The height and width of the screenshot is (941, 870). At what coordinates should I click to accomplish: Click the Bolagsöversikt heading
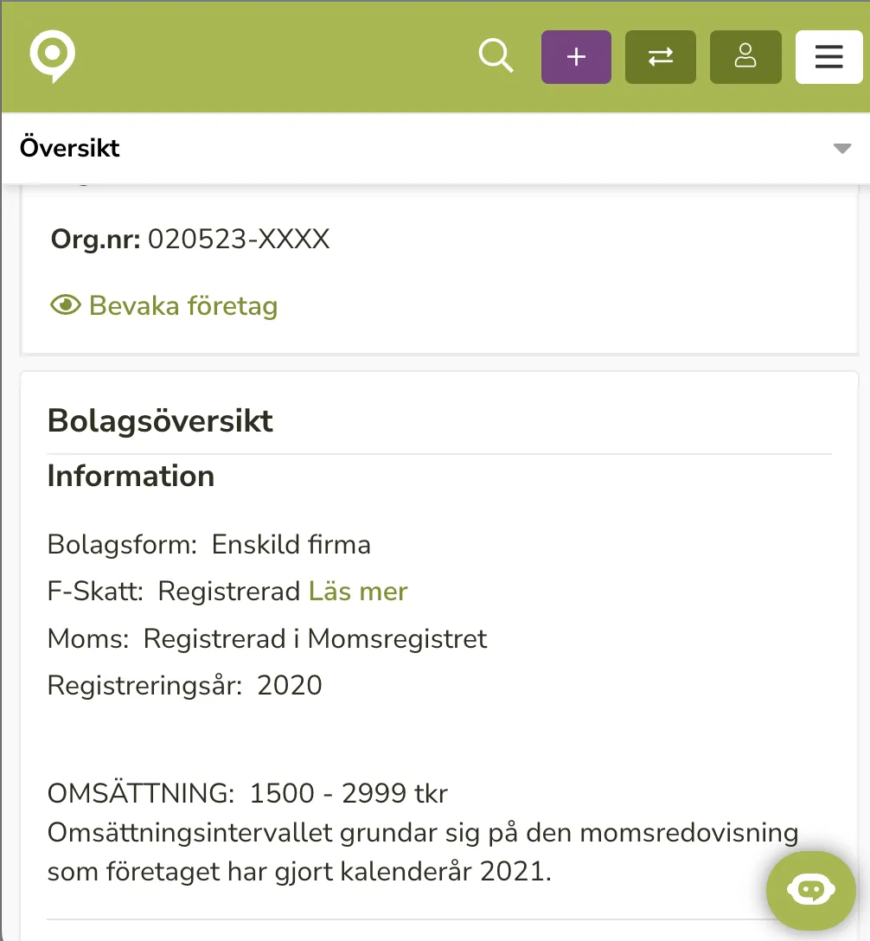[160, 421]
